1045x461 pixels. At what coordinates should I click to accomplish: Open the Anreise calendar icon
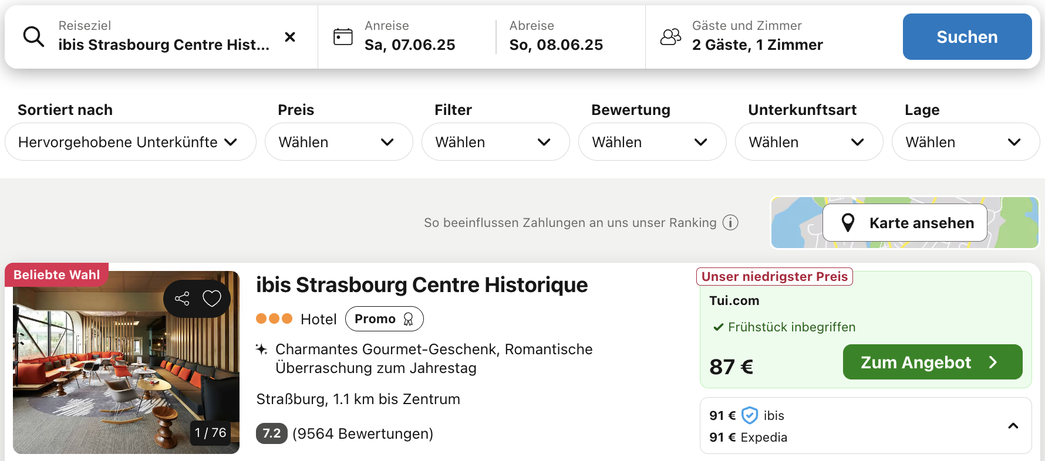click(343, 37)
